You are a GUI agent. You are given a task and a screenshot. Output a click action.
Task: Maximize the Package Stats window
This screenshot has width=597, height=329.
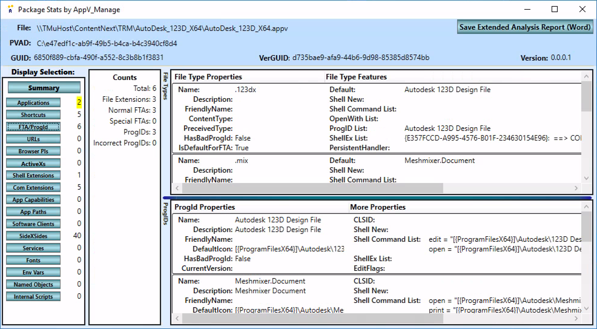(555, 9)
